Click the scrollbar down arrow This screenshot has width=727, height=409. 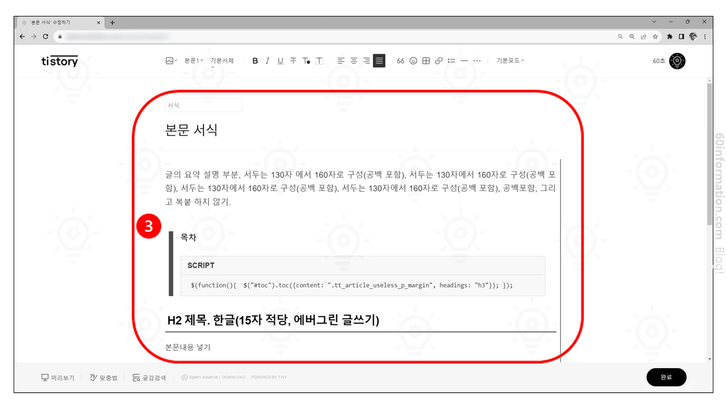pos(709,359)
